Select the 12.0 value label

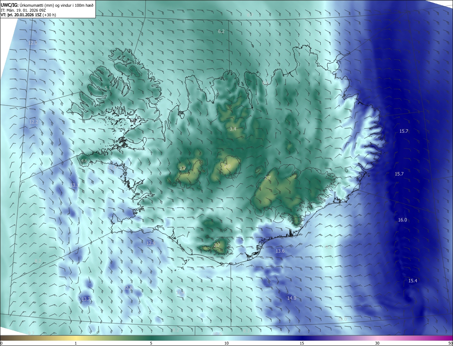click(33, 43)
